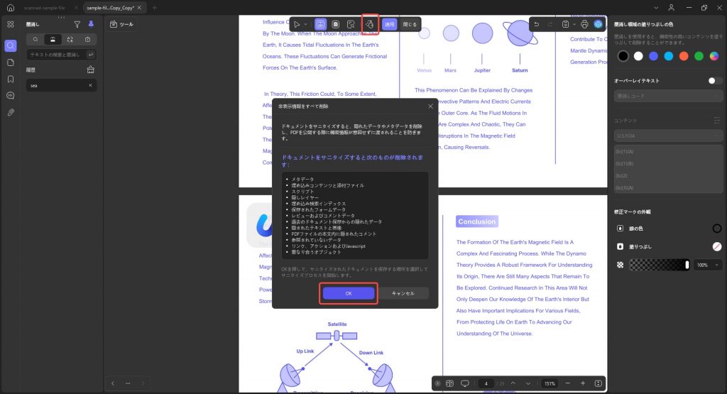Click the save icon

565,24
